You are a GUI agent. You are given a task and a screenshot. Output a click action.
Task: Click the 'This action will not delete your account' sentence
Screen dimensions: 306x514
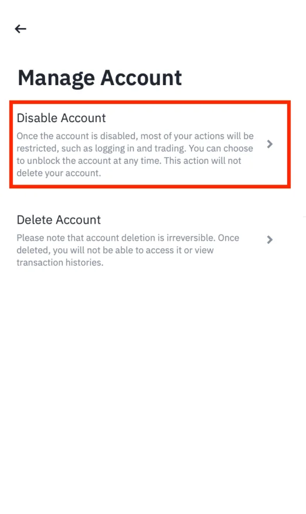tap(129, 167)
